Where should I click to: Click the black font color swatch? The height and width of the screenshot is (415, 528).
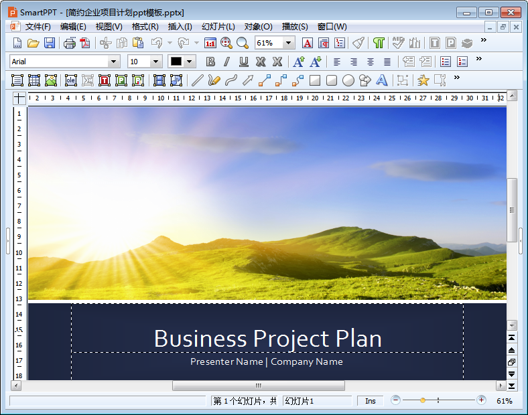[176, 62]
